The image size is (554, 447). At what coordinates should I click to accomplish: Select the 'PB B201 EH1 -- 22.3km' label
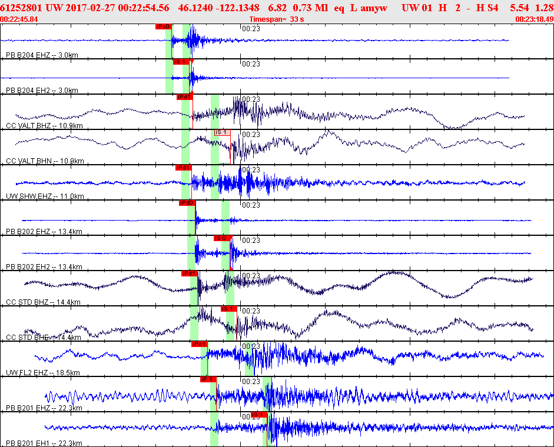click(x=44, y=443)
